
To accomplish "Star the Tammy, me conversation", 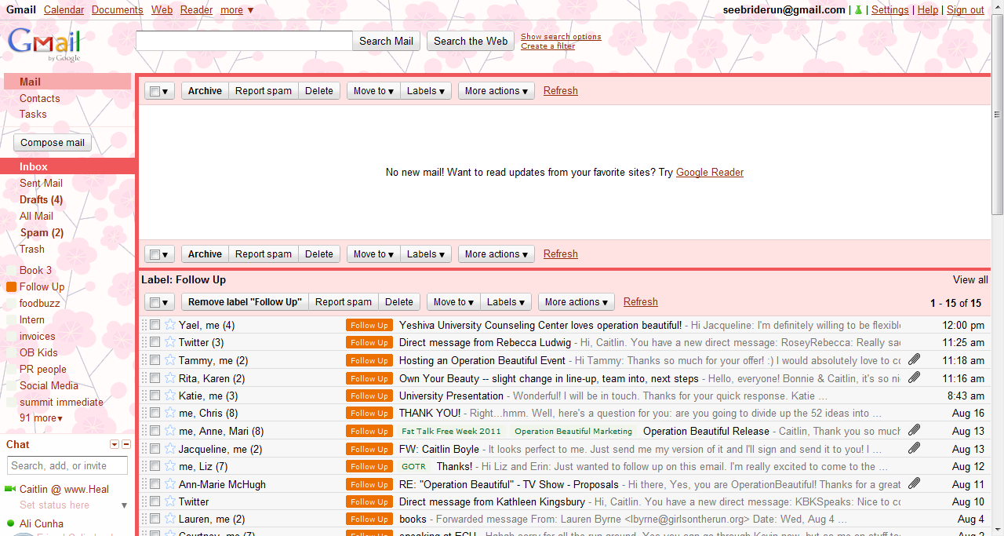I will click(x=170, y=360).
